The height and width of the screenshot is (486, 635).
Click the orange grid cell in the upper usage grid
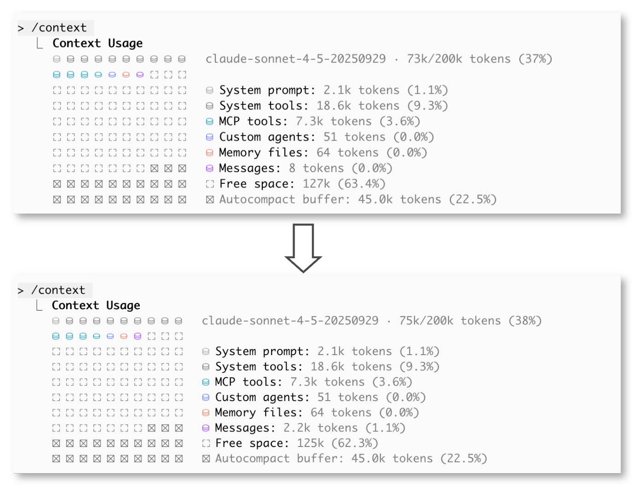click(x=126, y=75)
